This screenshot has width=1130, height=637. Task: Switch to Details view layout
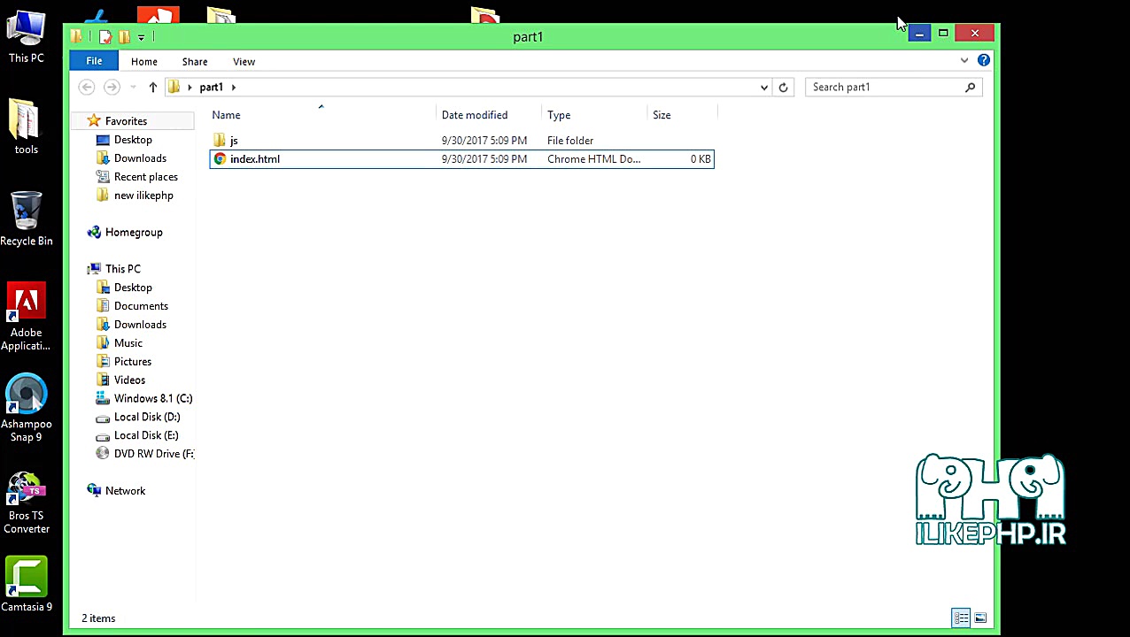961,618
